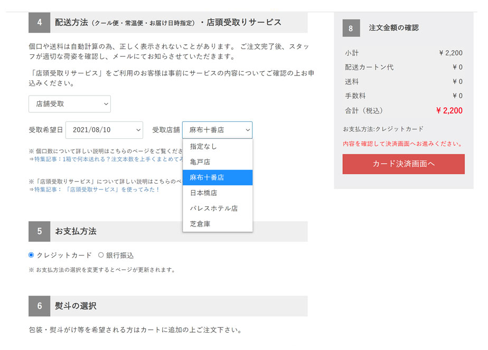Screen dimensions: 488x350
Task: Click the number 4 section badge
Action: pos(40,23)
